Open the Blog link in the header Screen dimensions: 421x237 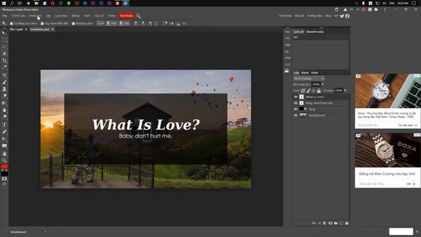[x=328, y=16]
